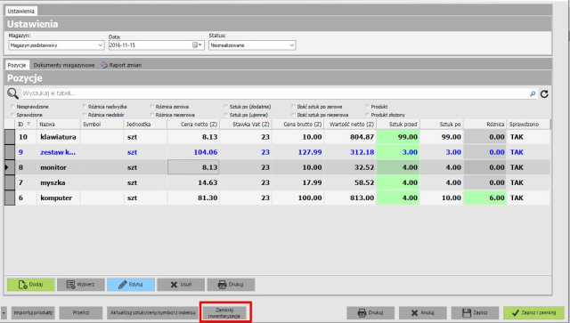Enable Ilość sztuk po zerowe filter
The image size is (570, 323).
(293, 107)
